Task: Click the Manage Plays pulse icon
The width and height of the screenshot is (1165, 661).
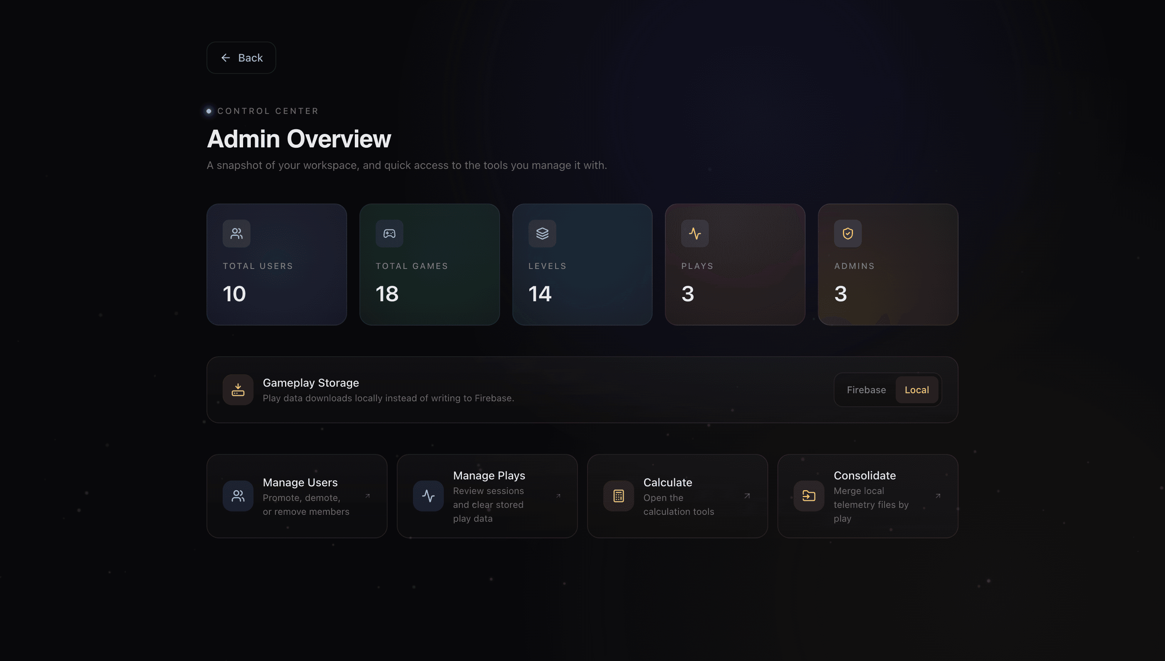Action: click(x=428, y=496)
